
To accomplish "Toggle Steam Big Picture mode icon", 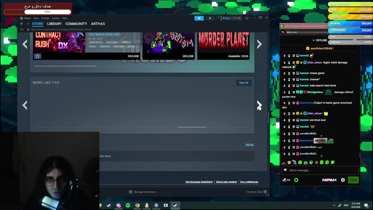I will (x=247, y=18).
